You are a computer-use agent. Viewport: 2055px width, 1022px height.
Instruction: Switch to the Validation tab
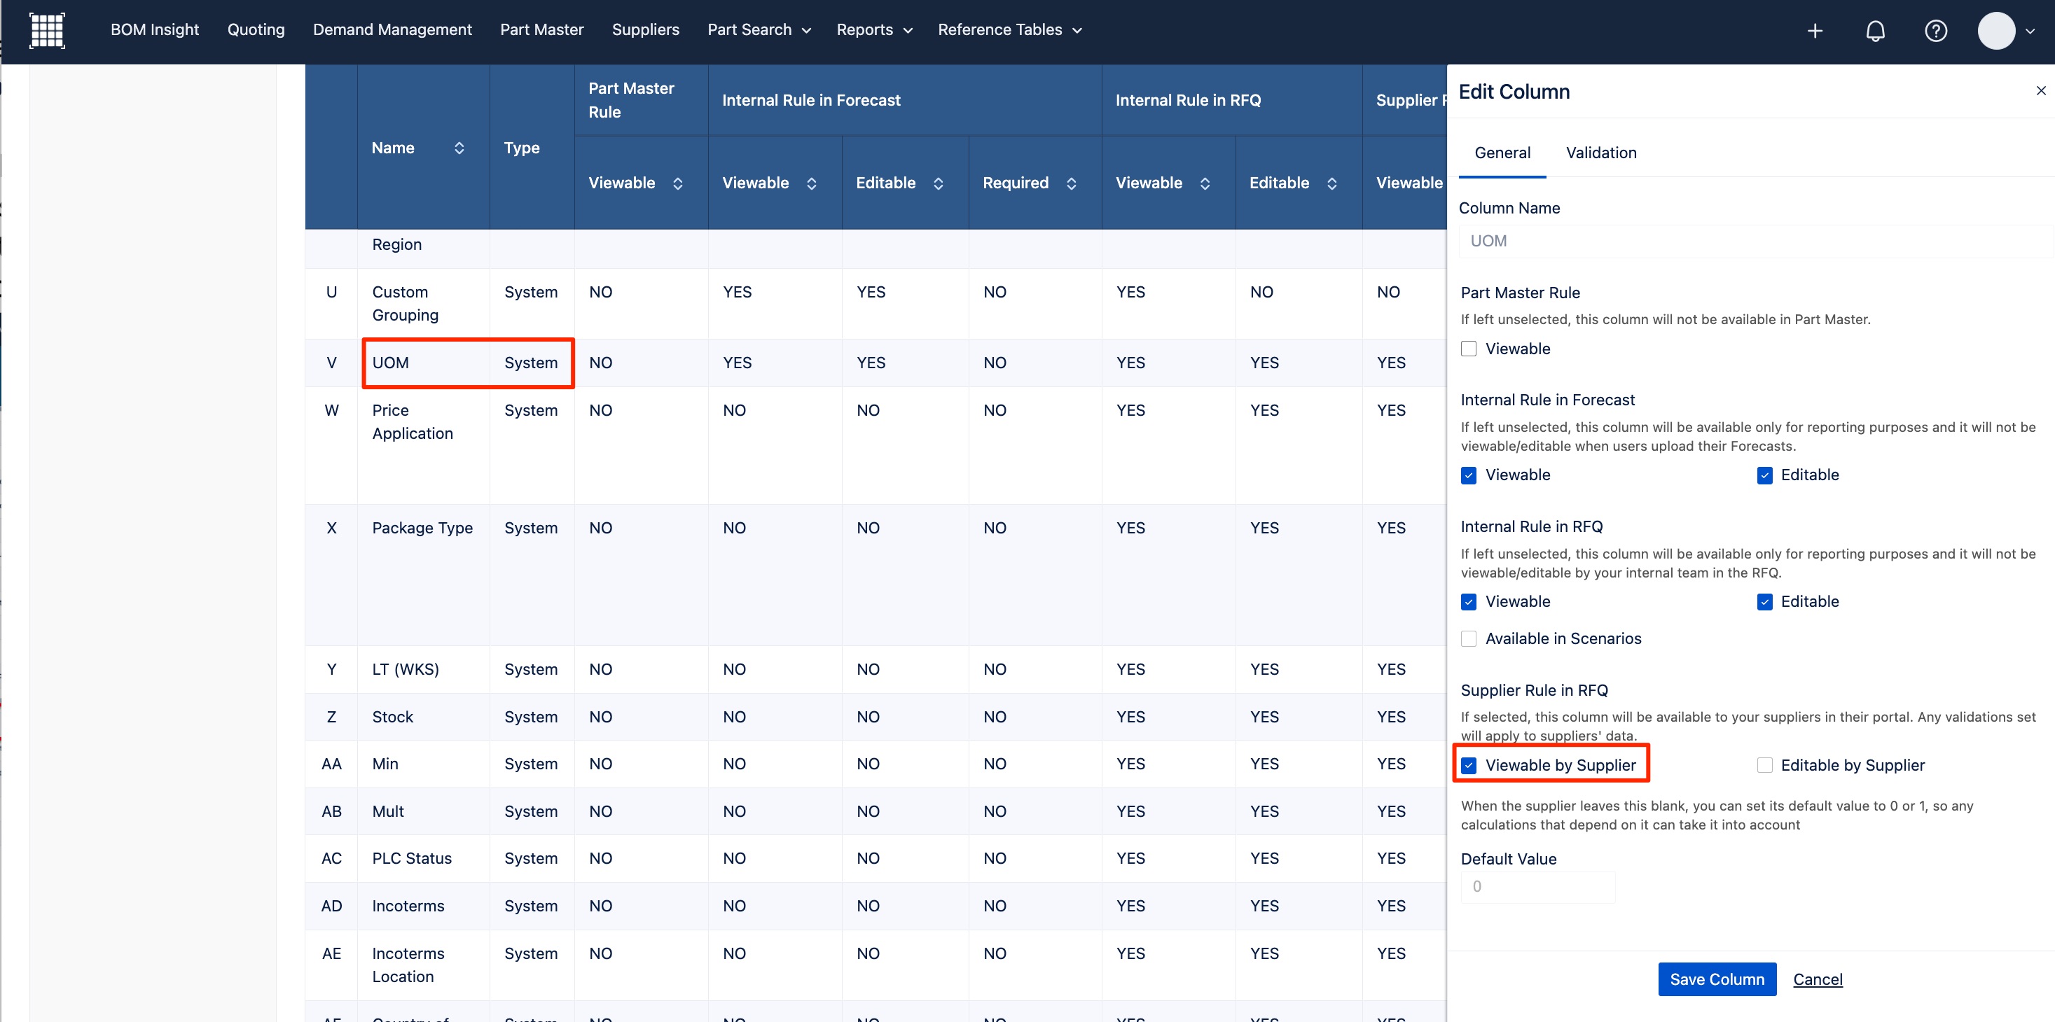1601,153
